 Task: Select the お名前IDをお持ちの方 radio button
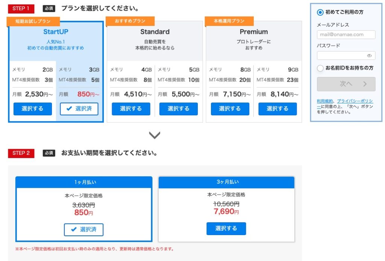pos(320,68)
